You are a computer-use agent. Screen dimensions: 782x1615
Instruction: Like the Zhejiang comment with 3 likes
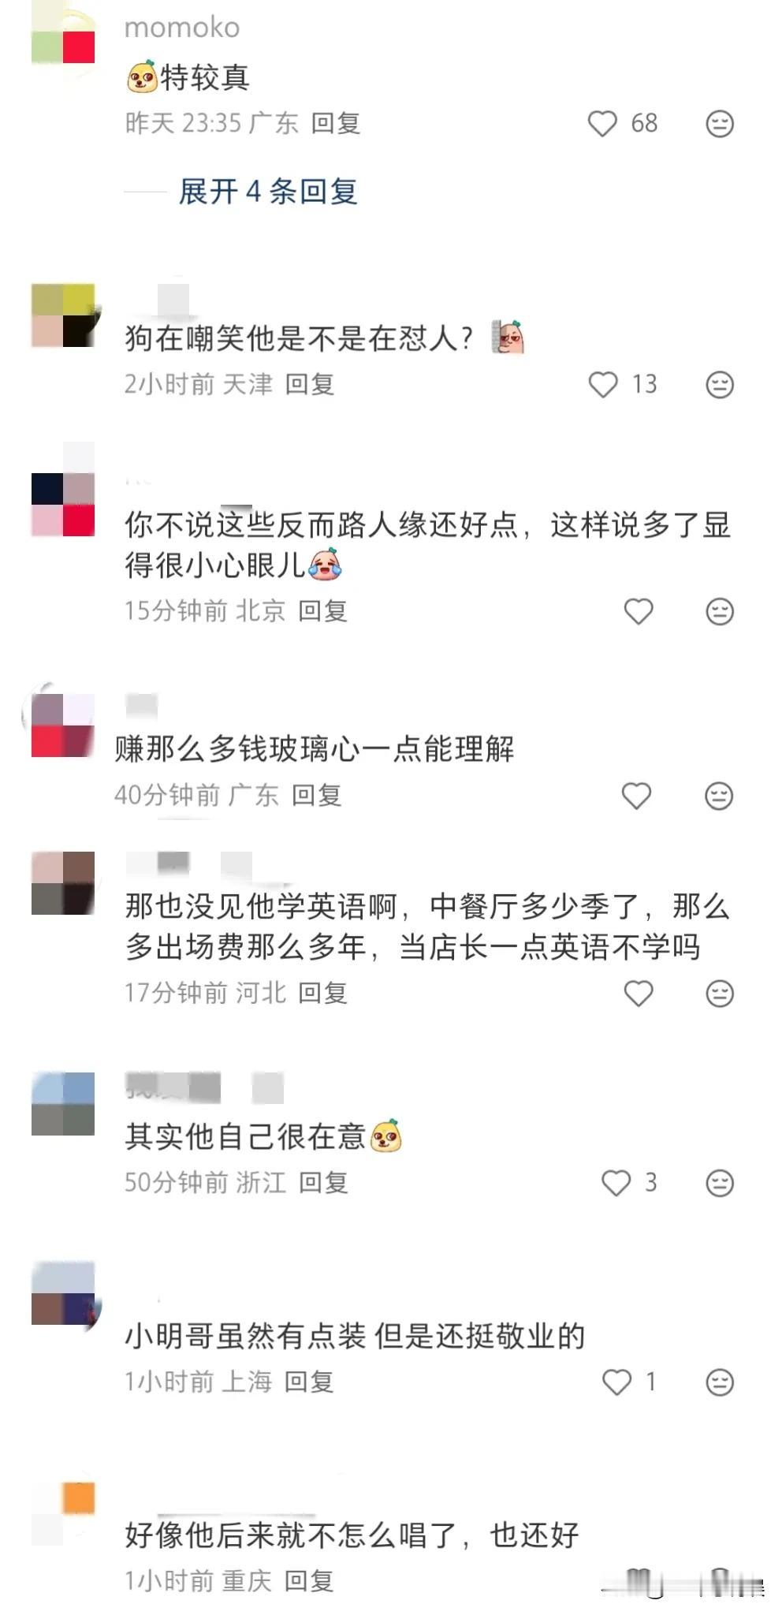pos(616,1183)
